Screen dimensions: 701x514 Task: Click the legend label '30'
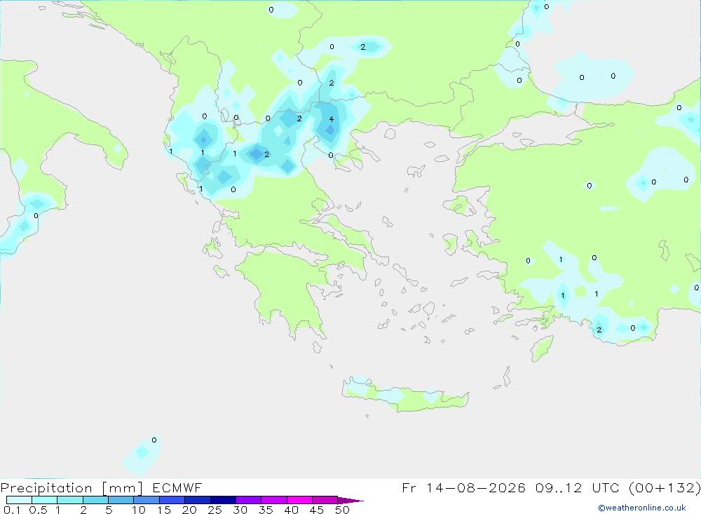point(240,510)
